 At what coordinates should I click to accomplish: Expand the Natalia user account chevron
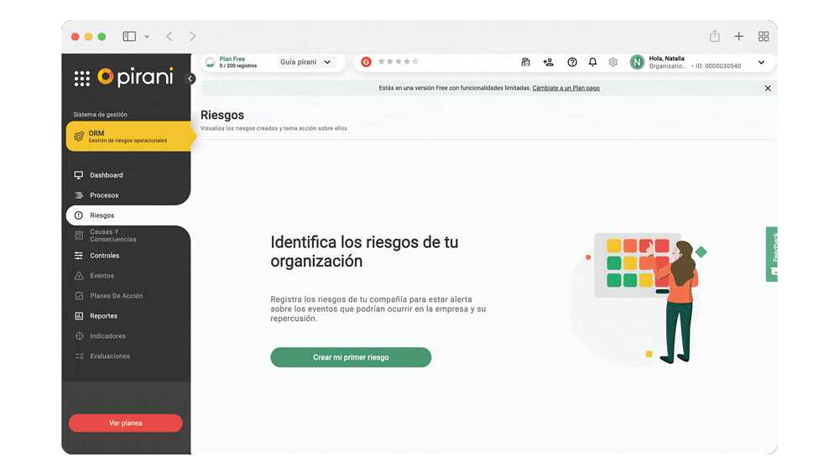761,62
